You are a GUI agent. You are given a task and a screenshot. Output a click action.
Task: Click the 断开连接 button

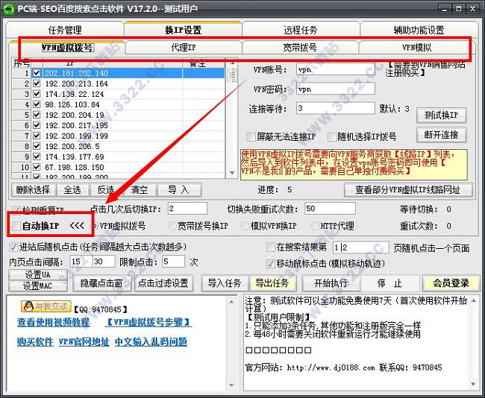(441, 135)
